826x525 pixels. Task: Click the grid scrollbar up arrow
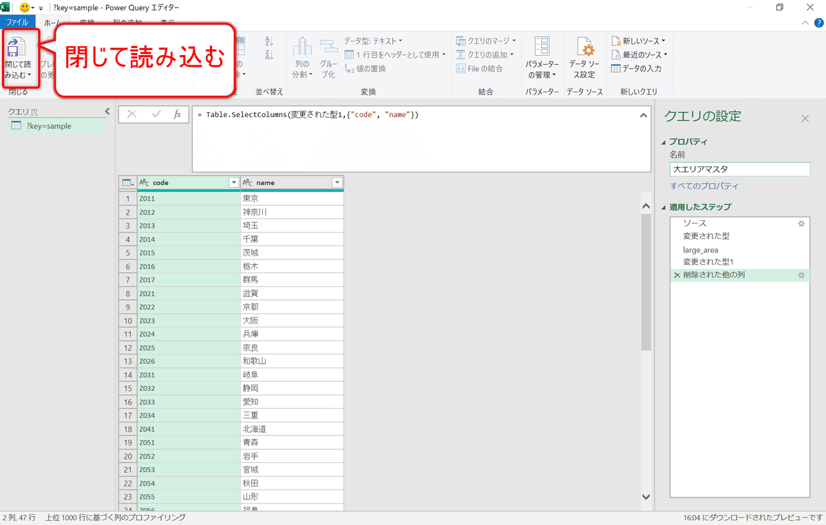(x=646, y=205)
